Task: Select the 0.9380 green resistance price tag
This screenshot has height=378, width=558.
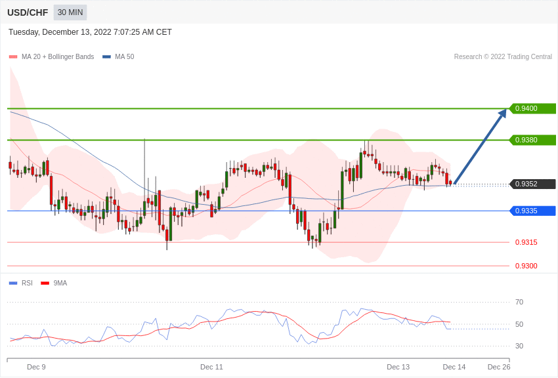Action: (532, 140)
